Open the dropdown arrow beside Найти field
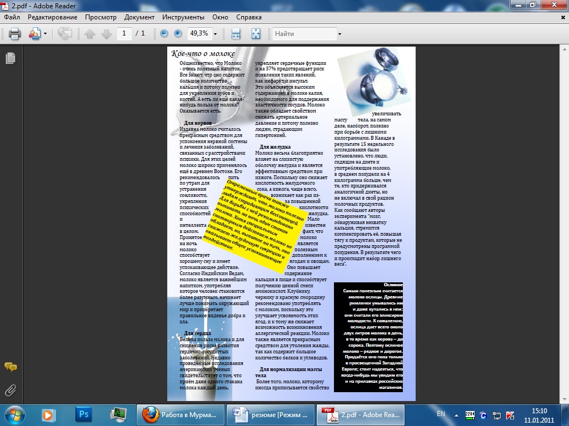This screenshot has height=426, width=569. [340, 34]
